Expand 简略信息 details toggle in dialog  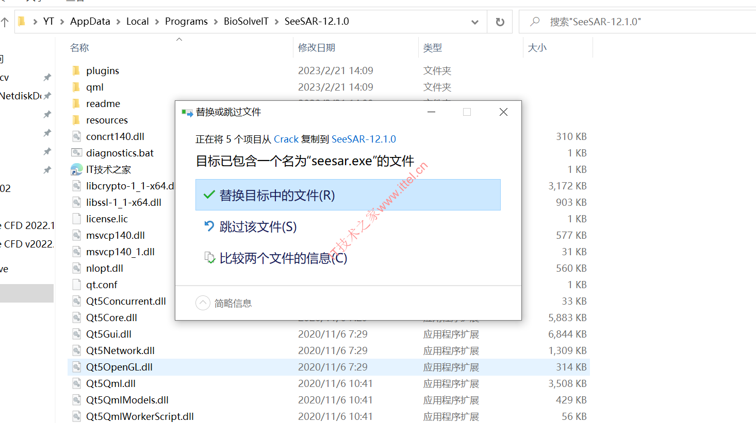pos(203,303)
